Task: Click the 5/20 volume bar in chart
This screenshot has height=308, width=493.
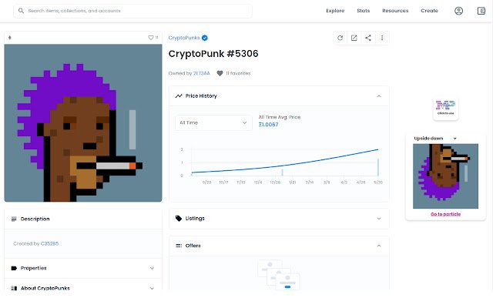Action: [378, 167]
